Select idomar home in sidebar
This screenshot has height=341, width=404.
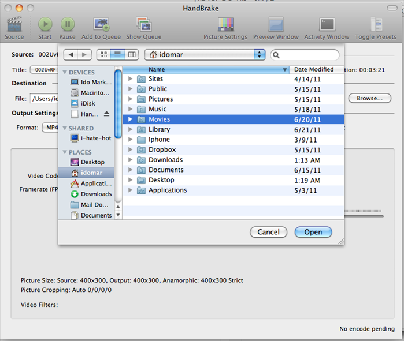[x=86, y=173]
